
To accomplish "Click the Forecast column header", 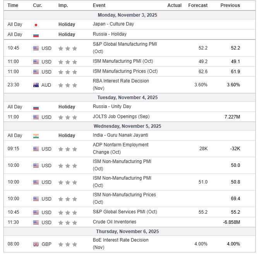I will tap(198, 5).
